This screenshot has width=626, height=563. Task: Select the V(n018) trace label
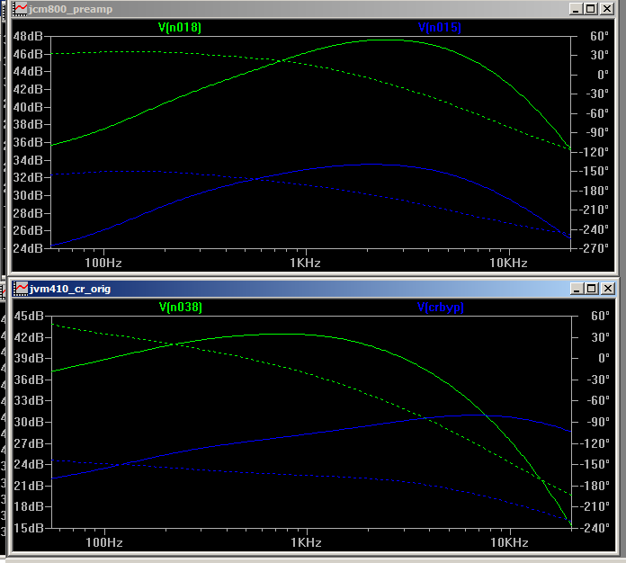pyautogui.click(x=180, y=27)
